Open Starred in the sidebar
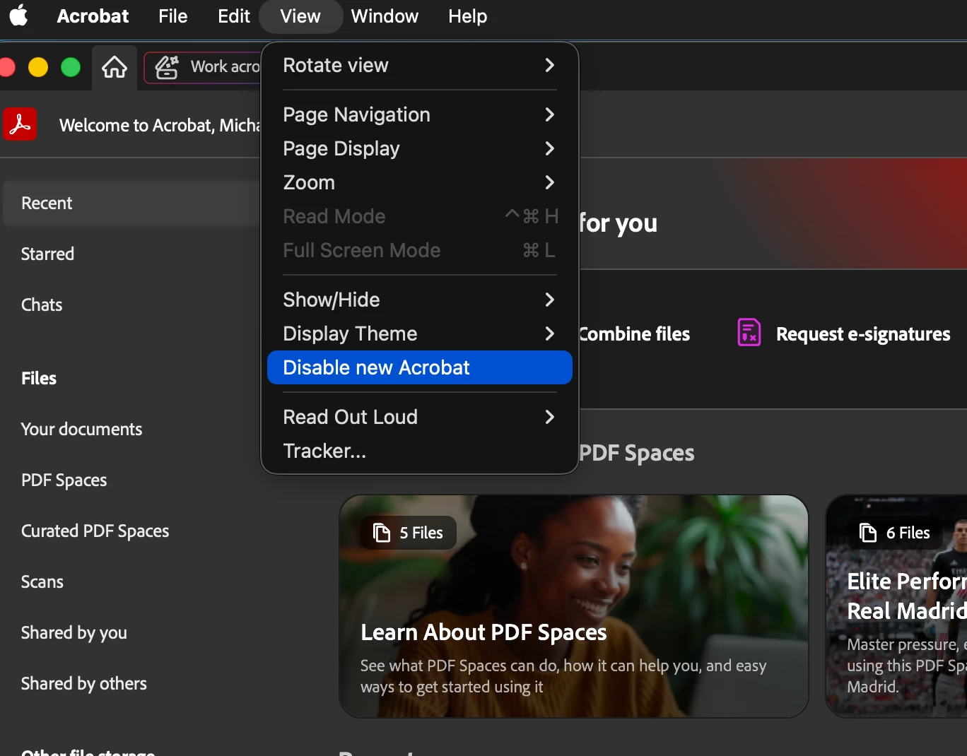Viewport: 967px width, 756px height. (x=47, y=254)
